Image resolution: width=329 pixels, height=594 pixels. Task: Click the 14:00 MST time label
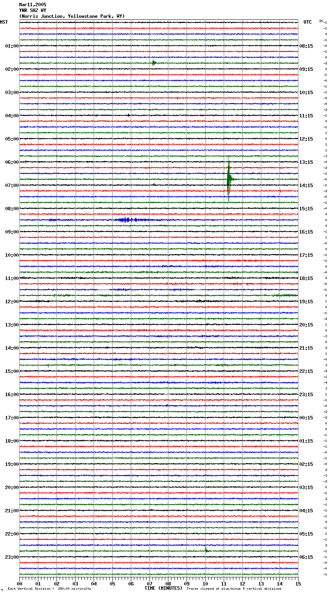point(12,348)
